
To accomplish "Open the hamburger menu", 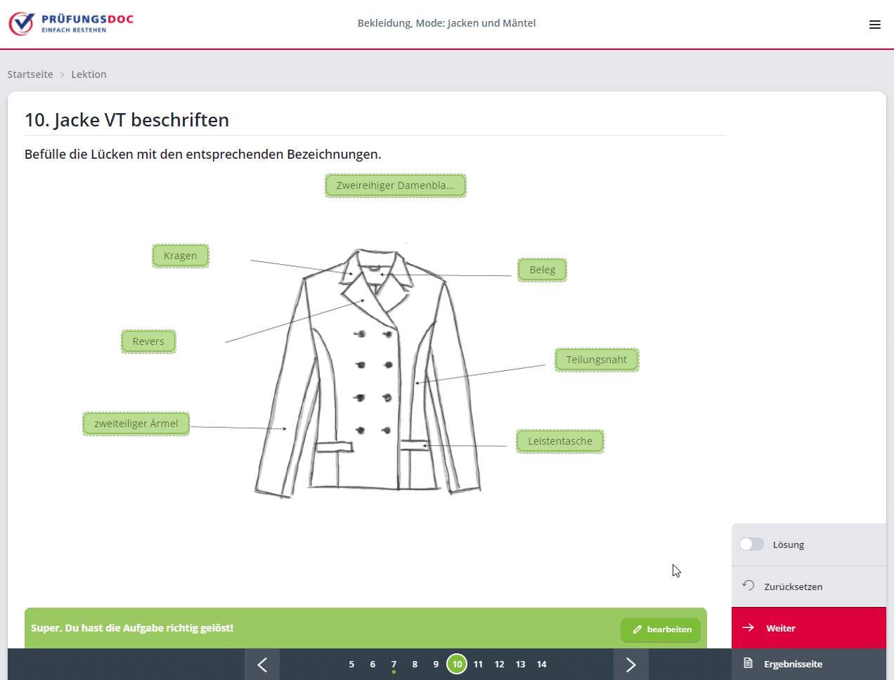I will (874, 25).
